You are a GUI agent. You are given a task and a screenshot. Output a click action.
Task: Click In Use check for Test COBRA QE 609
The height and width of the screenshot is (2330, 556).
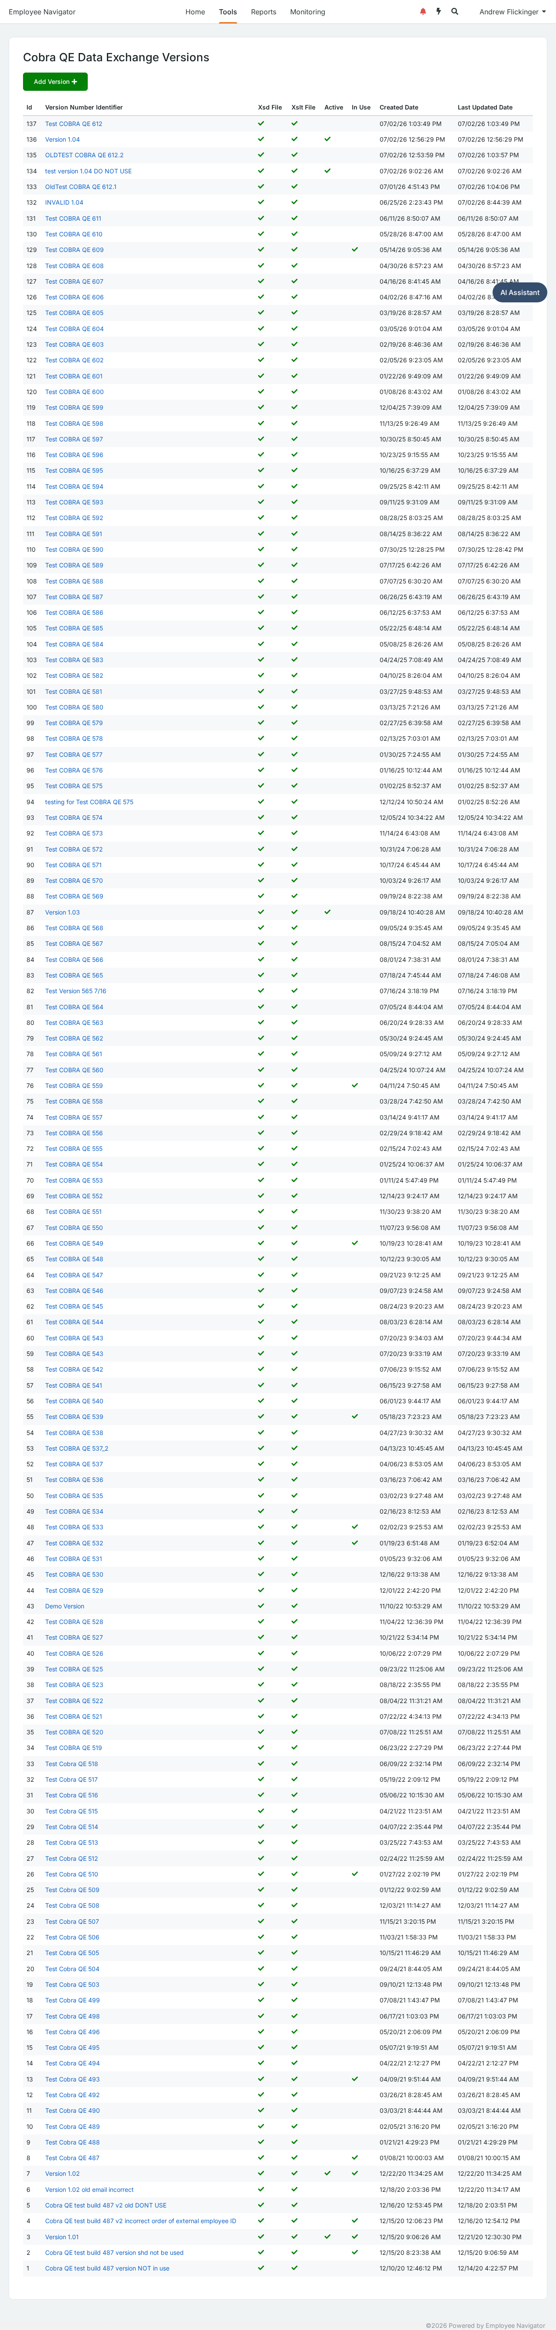coord(354,250)
